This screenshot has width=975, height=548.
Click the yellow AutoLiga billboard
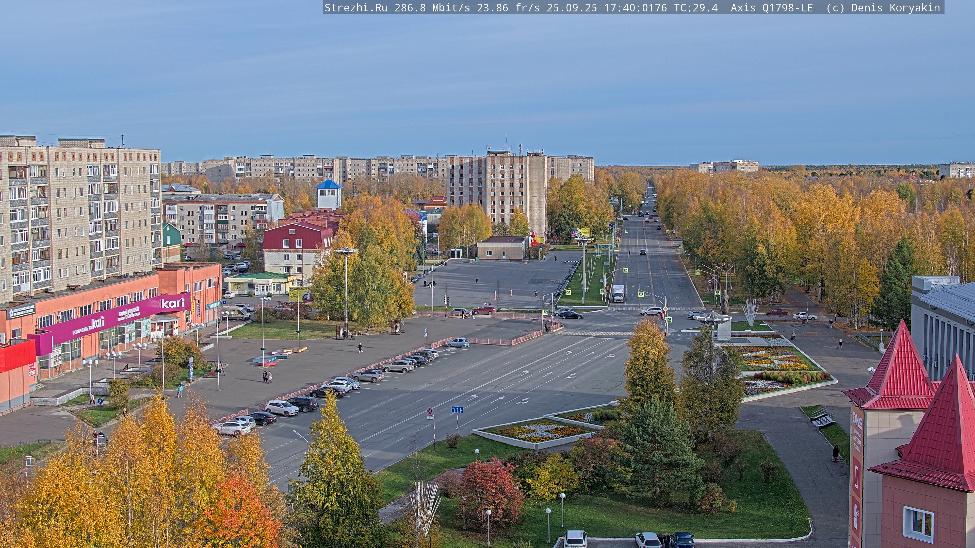(299, 294)
